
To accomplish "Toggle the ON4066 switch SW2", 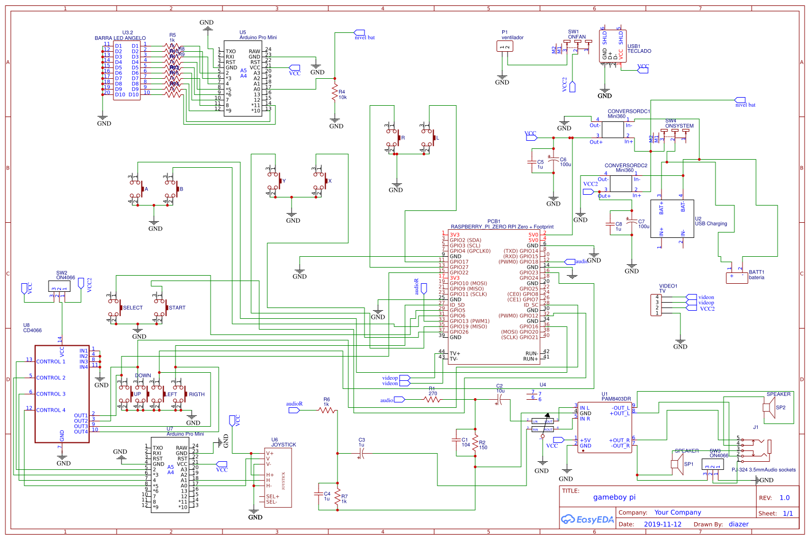I will click(59, 286).
